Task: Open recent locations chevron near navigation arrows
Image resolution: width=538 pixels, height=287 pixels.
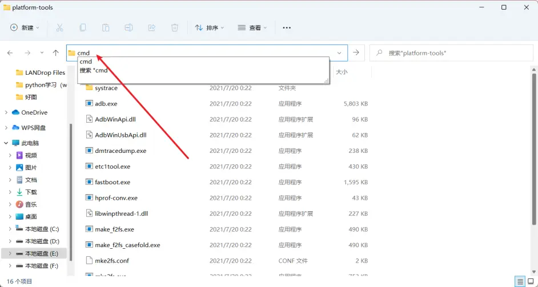Action: 42,53
